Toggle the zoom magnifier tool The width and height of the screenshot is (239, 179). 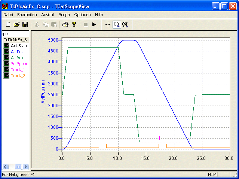117,25
